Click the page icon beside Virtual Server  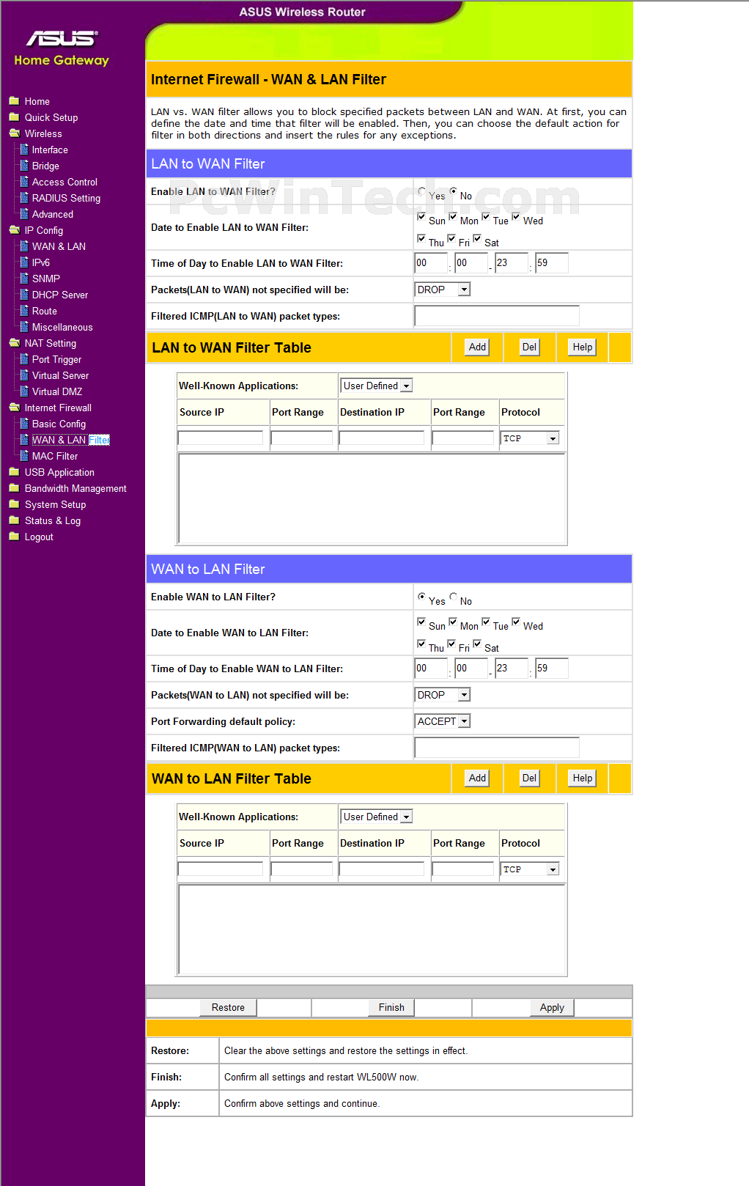pos(24,375)
